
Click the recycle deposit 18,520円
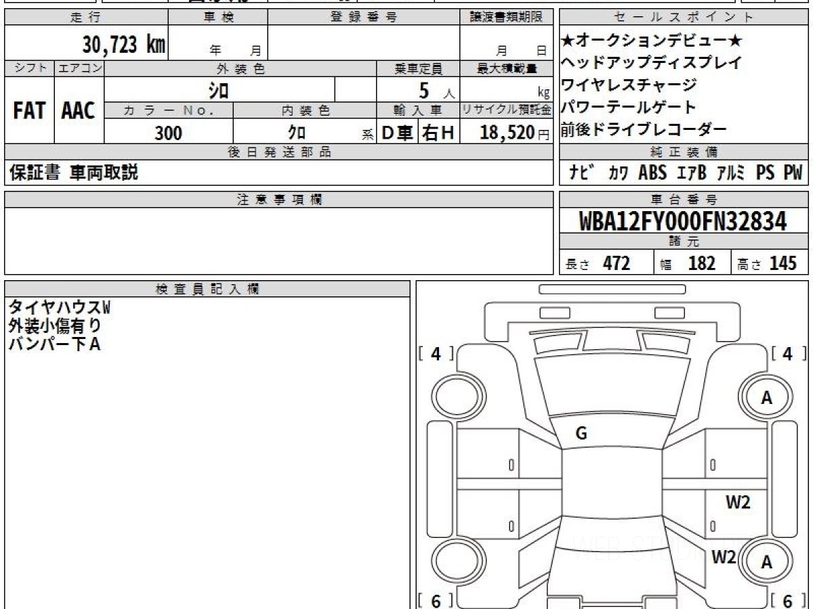[515, 133]
